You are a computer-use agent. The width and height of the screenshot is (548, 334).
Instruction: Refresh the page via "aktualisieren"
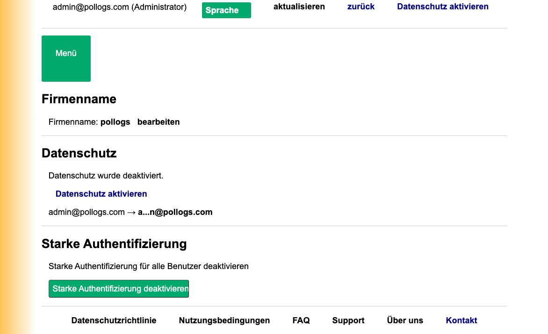pos(299,7)
